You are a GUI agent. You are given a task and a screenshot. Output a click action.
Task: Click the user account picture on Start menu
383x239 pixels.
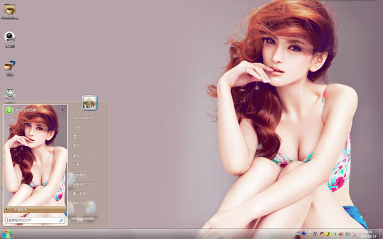(89, 103)
